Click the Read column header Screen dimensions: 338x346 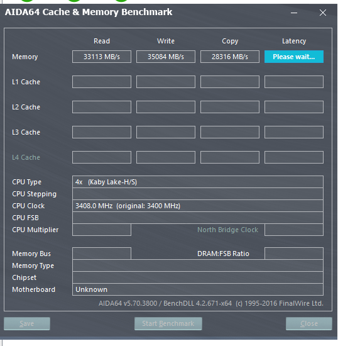tap(102, 41)
